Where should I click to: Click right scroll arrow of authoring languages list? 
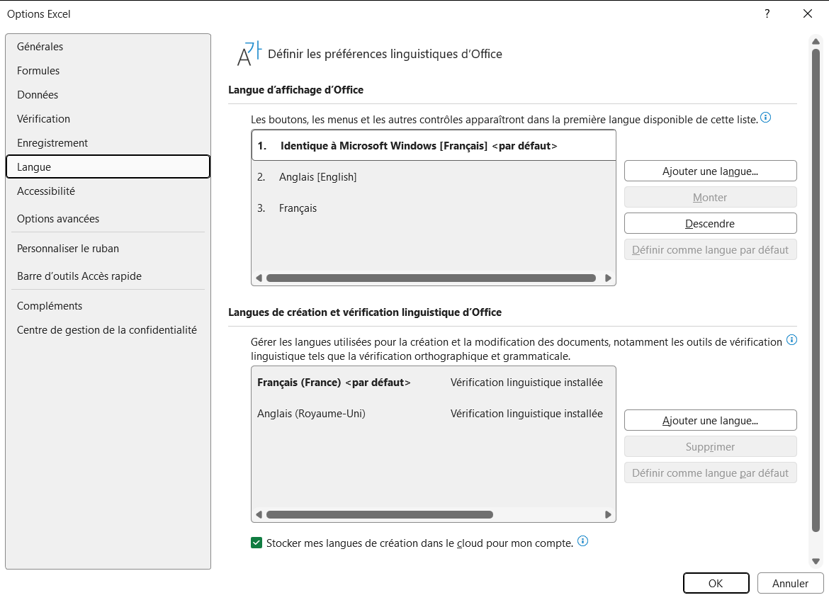[608, 515]
